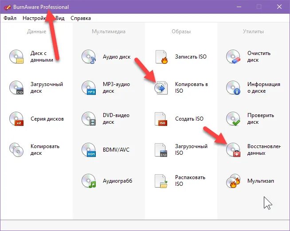Minimize the BurnAware Professional window
The image size is (290, 231).
click(x=239, y=7)
